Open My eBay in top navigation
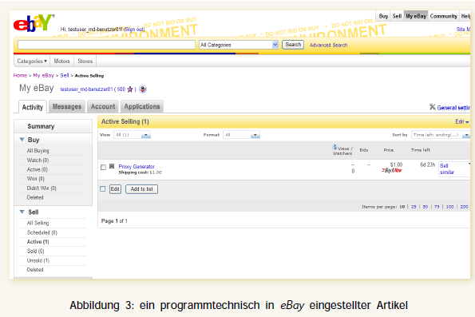The image size is (475, 317). coord(416,16)
